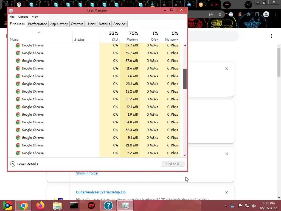Viewport: 281px width, 211px height.
Task: Open the Chrome profile avatar button
Action: (x=266, y=14)
